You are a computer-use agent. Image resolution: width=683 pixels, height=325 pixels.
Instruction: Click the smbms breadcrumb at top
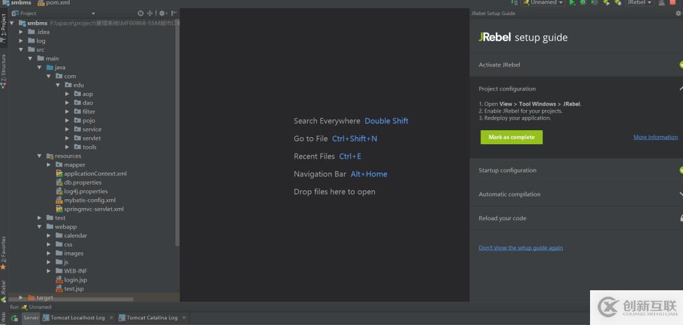click(x=18, y=3)
